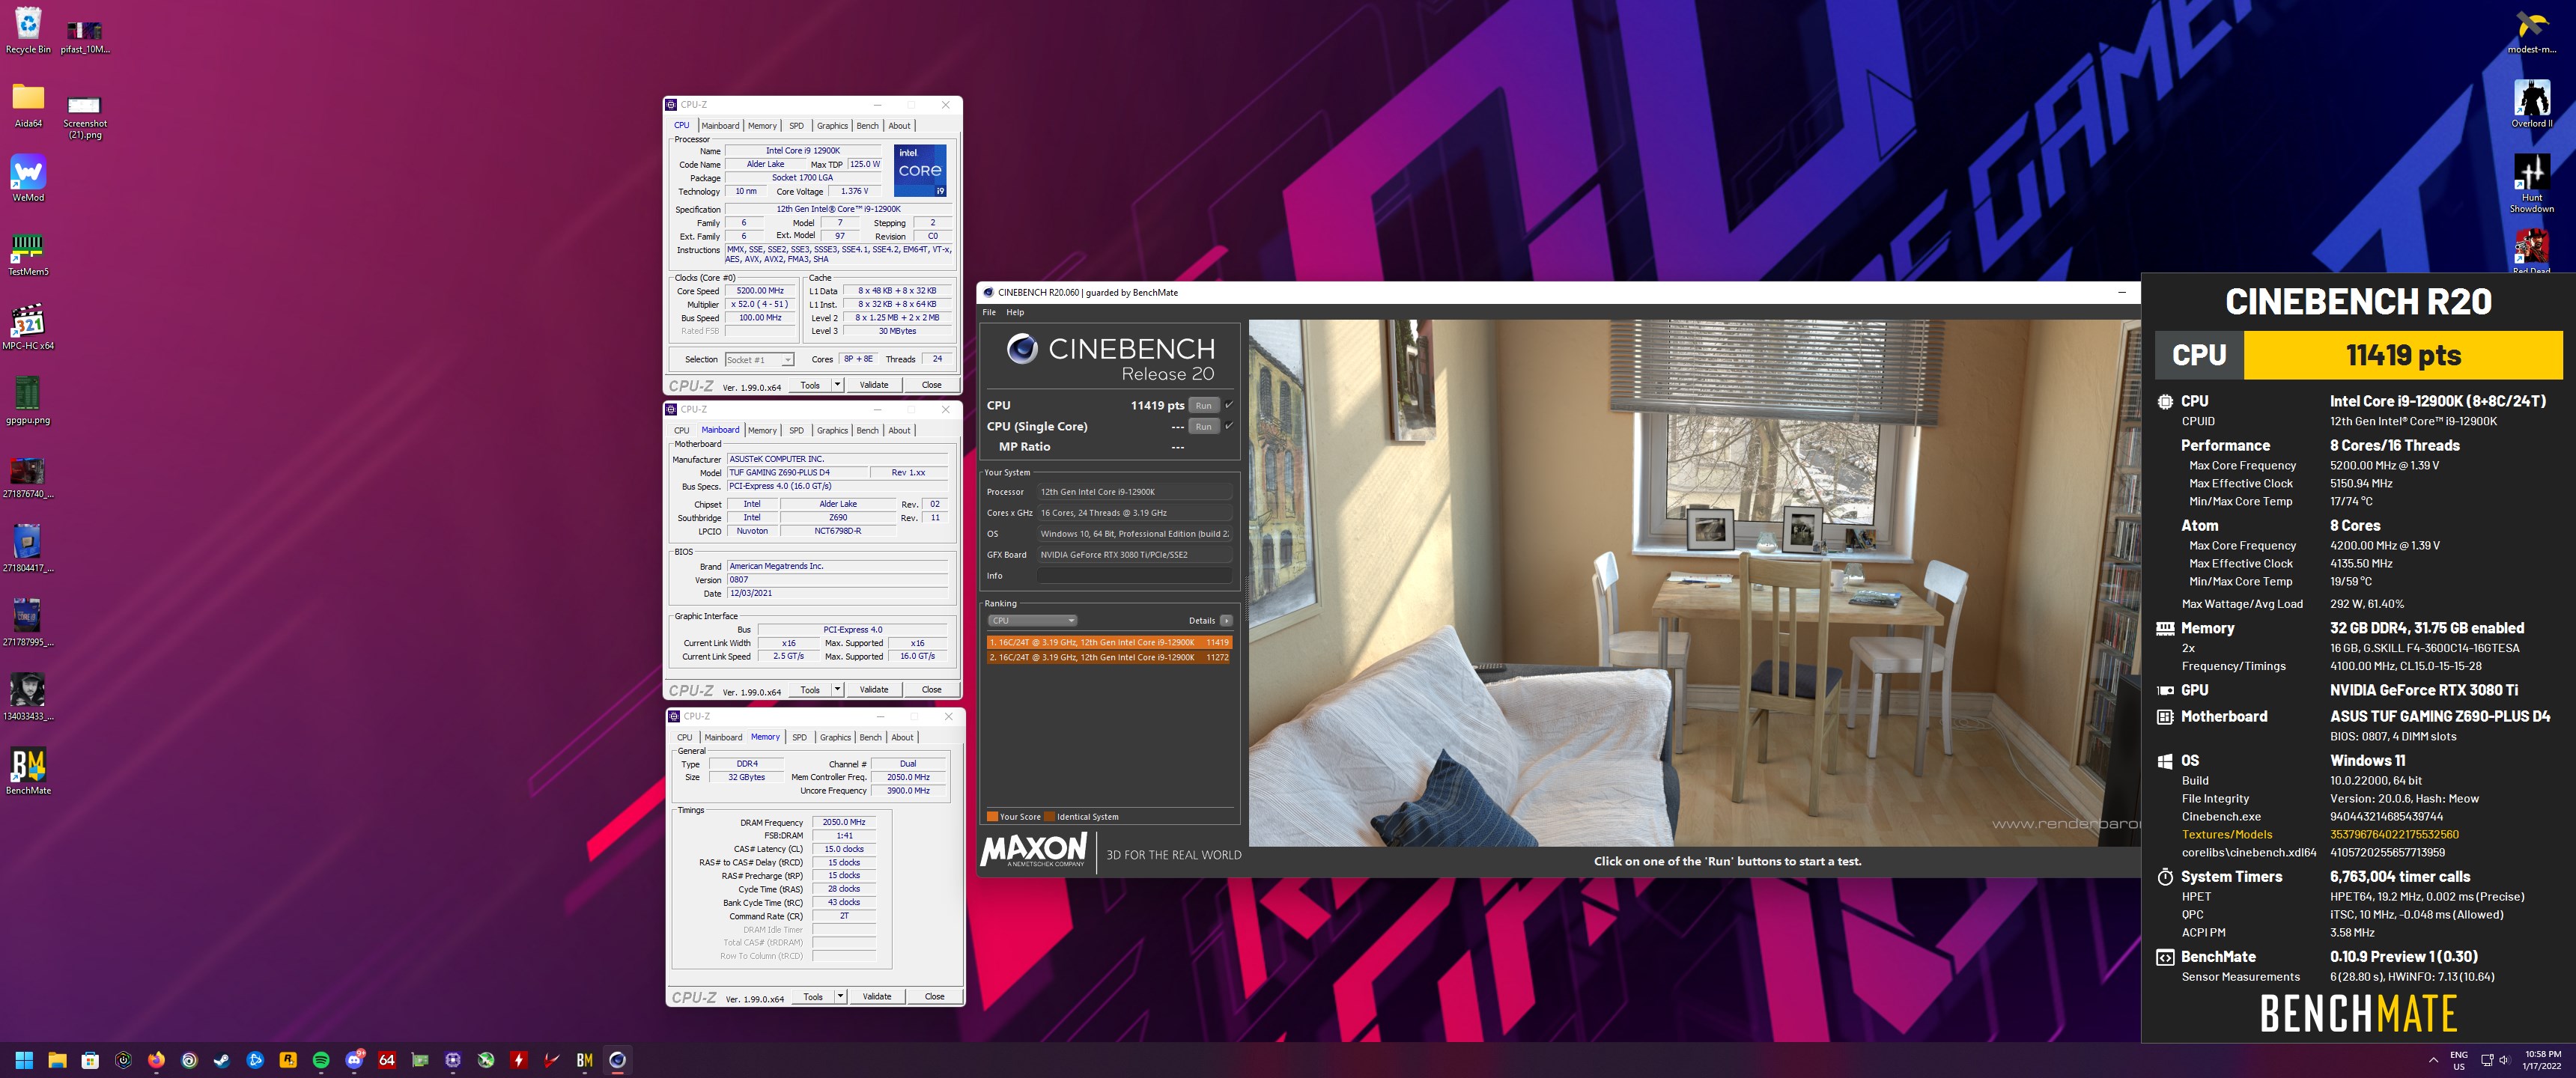Open the Cinebench Help menu
2576x1078 pixels.
pos(1015,313)
